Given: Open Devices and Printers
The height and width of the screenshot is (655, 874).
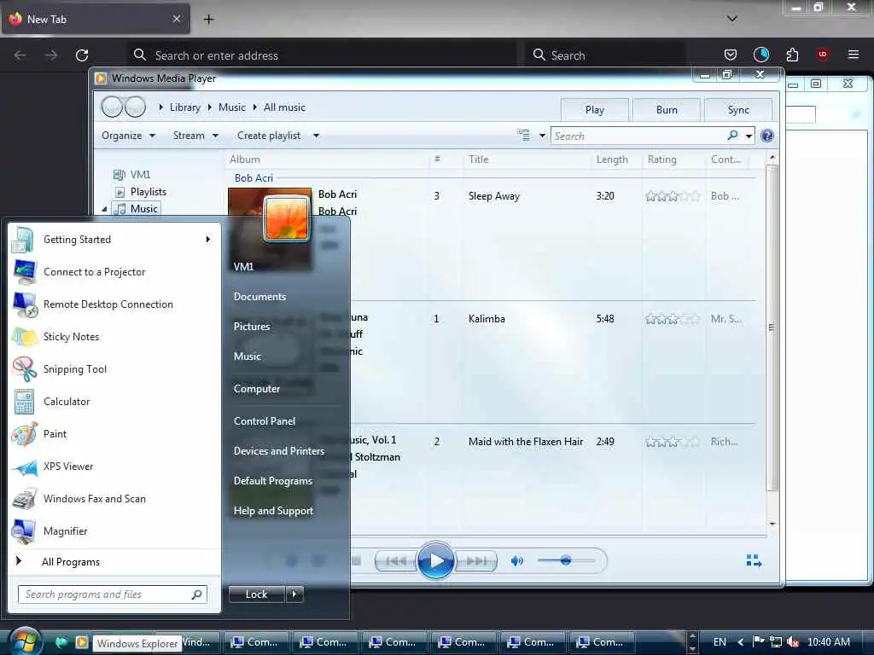Looking at the screenshot, I should click(x=279, y=451).
